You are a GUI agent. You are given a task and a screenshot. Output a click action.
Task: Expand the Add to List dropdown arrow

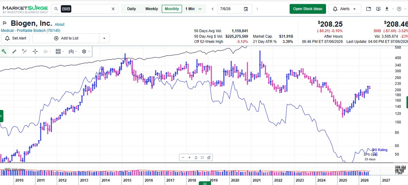[x=104, y=38]
